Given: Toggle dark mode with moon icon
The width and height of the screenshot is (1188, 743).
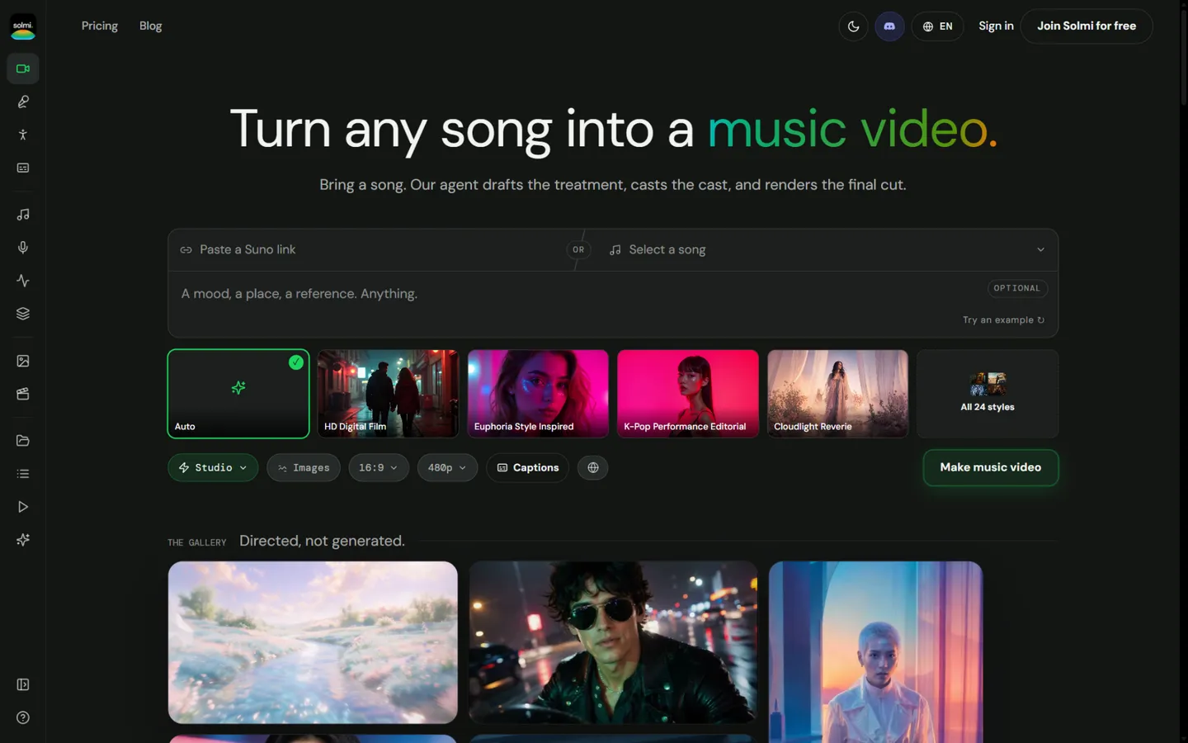Looking at the screenshot, I should tap(854, 26).
